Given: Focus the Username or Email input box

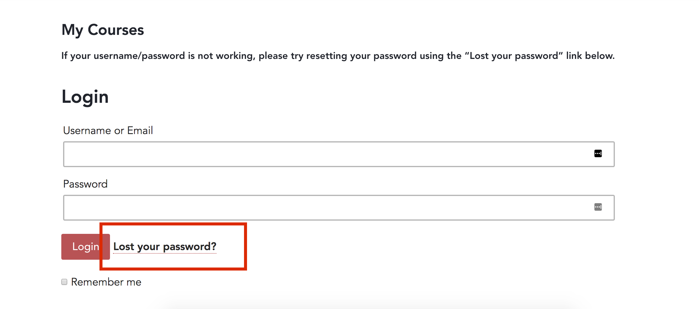Looking at the screenshot, I should 339,154.
